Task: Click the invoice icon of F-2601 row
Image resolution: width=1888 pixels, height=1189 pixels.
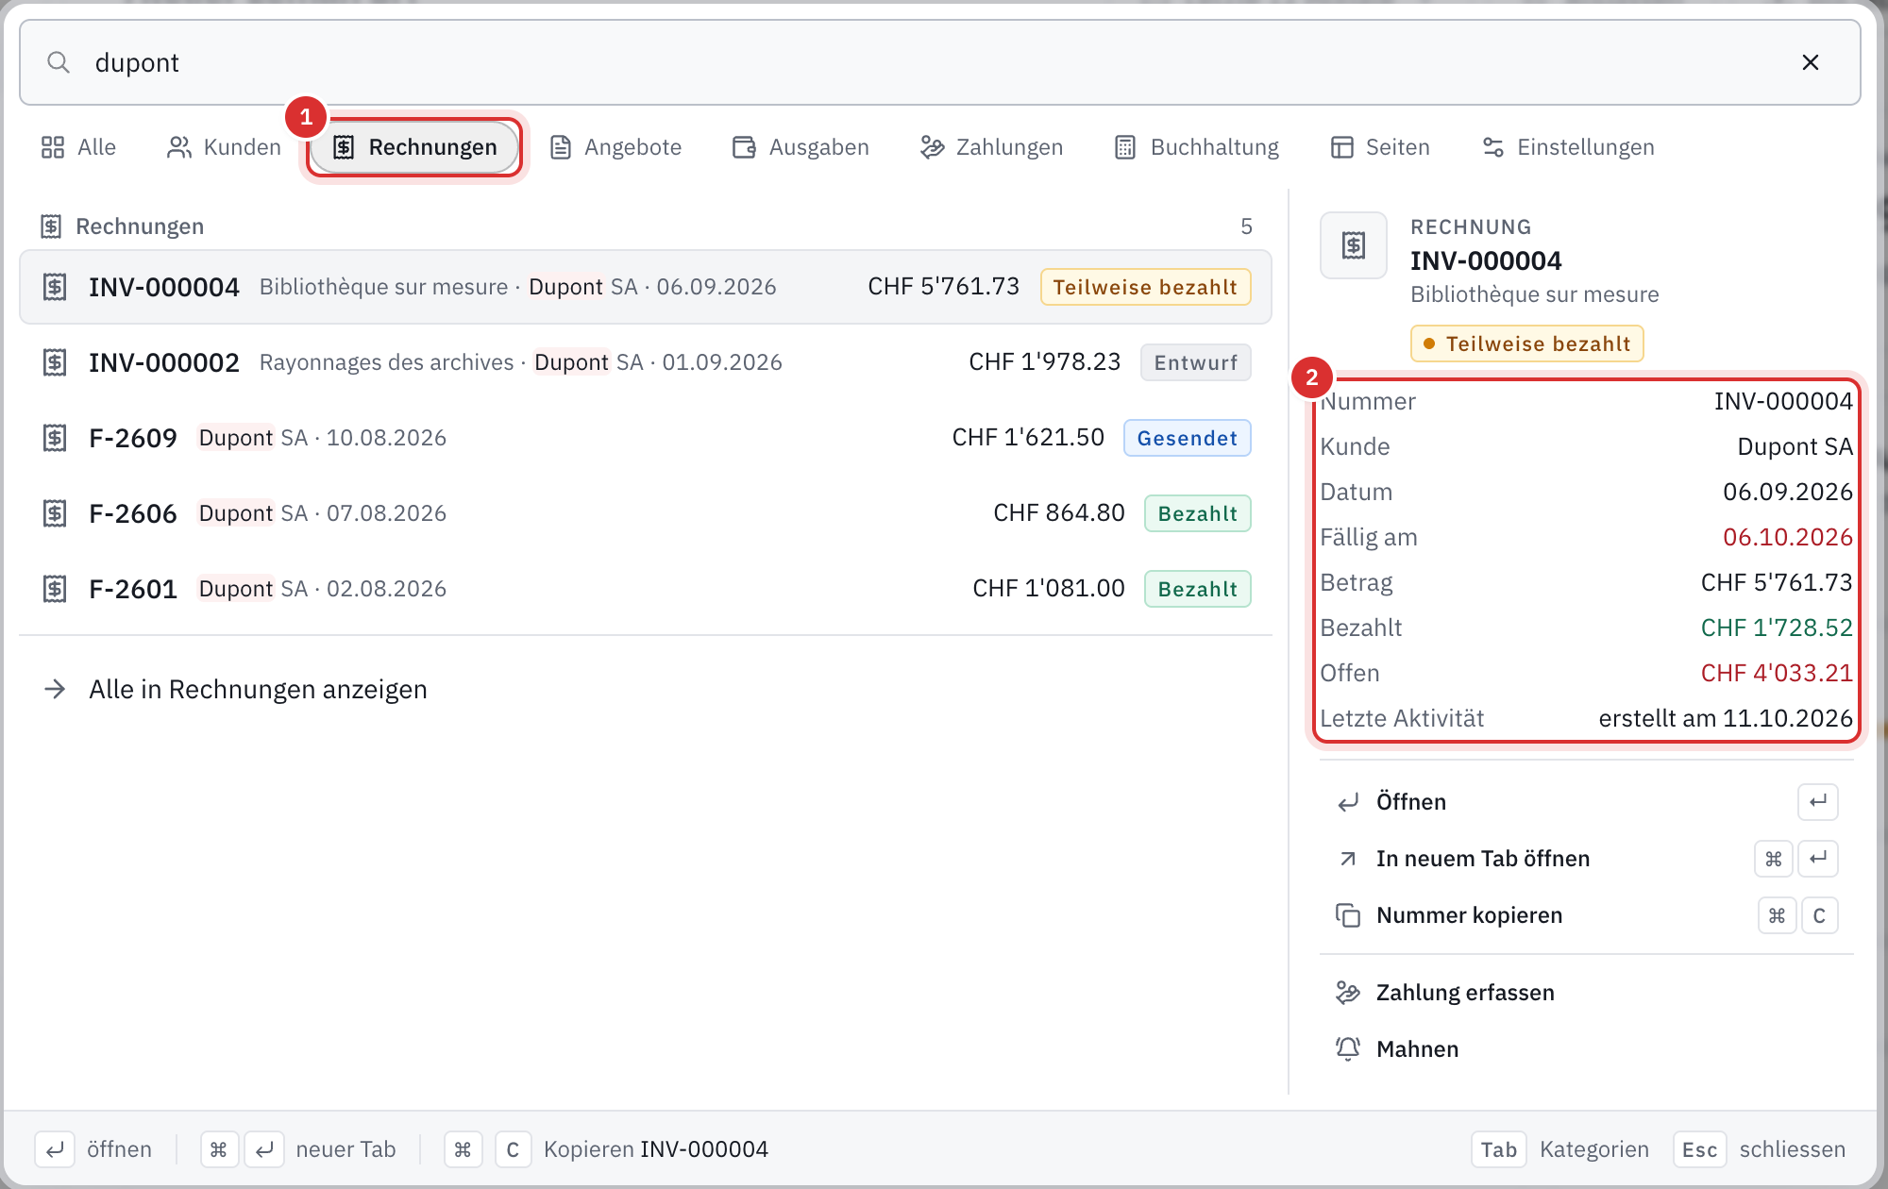Action: coord(55,589)
